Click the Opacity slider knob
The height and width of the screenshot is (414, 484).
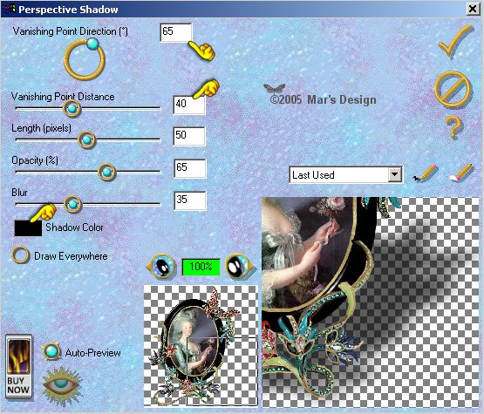point(106,172)
